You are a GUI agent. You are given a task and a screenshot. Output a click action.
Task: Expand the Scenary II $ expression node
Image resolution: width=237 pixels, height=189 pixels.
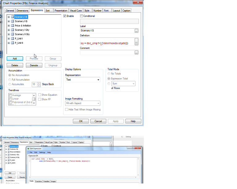tap(9, 21)
